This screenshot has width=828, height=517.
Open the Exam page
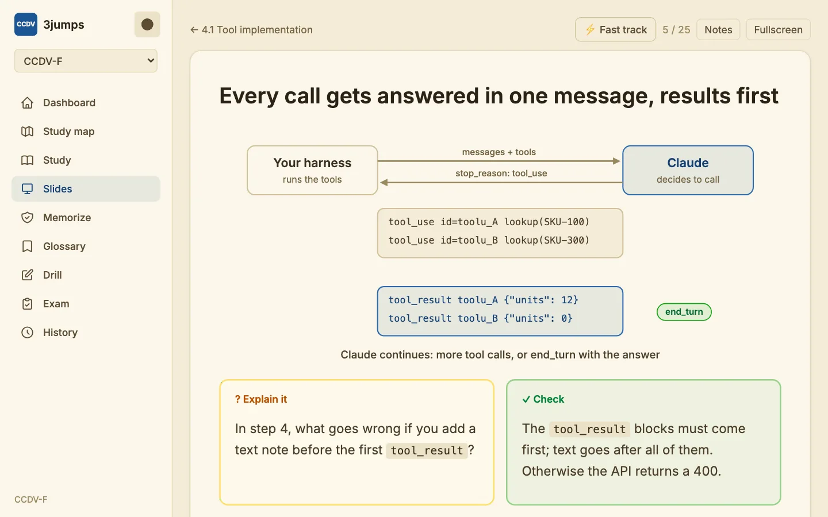point(86,304)
